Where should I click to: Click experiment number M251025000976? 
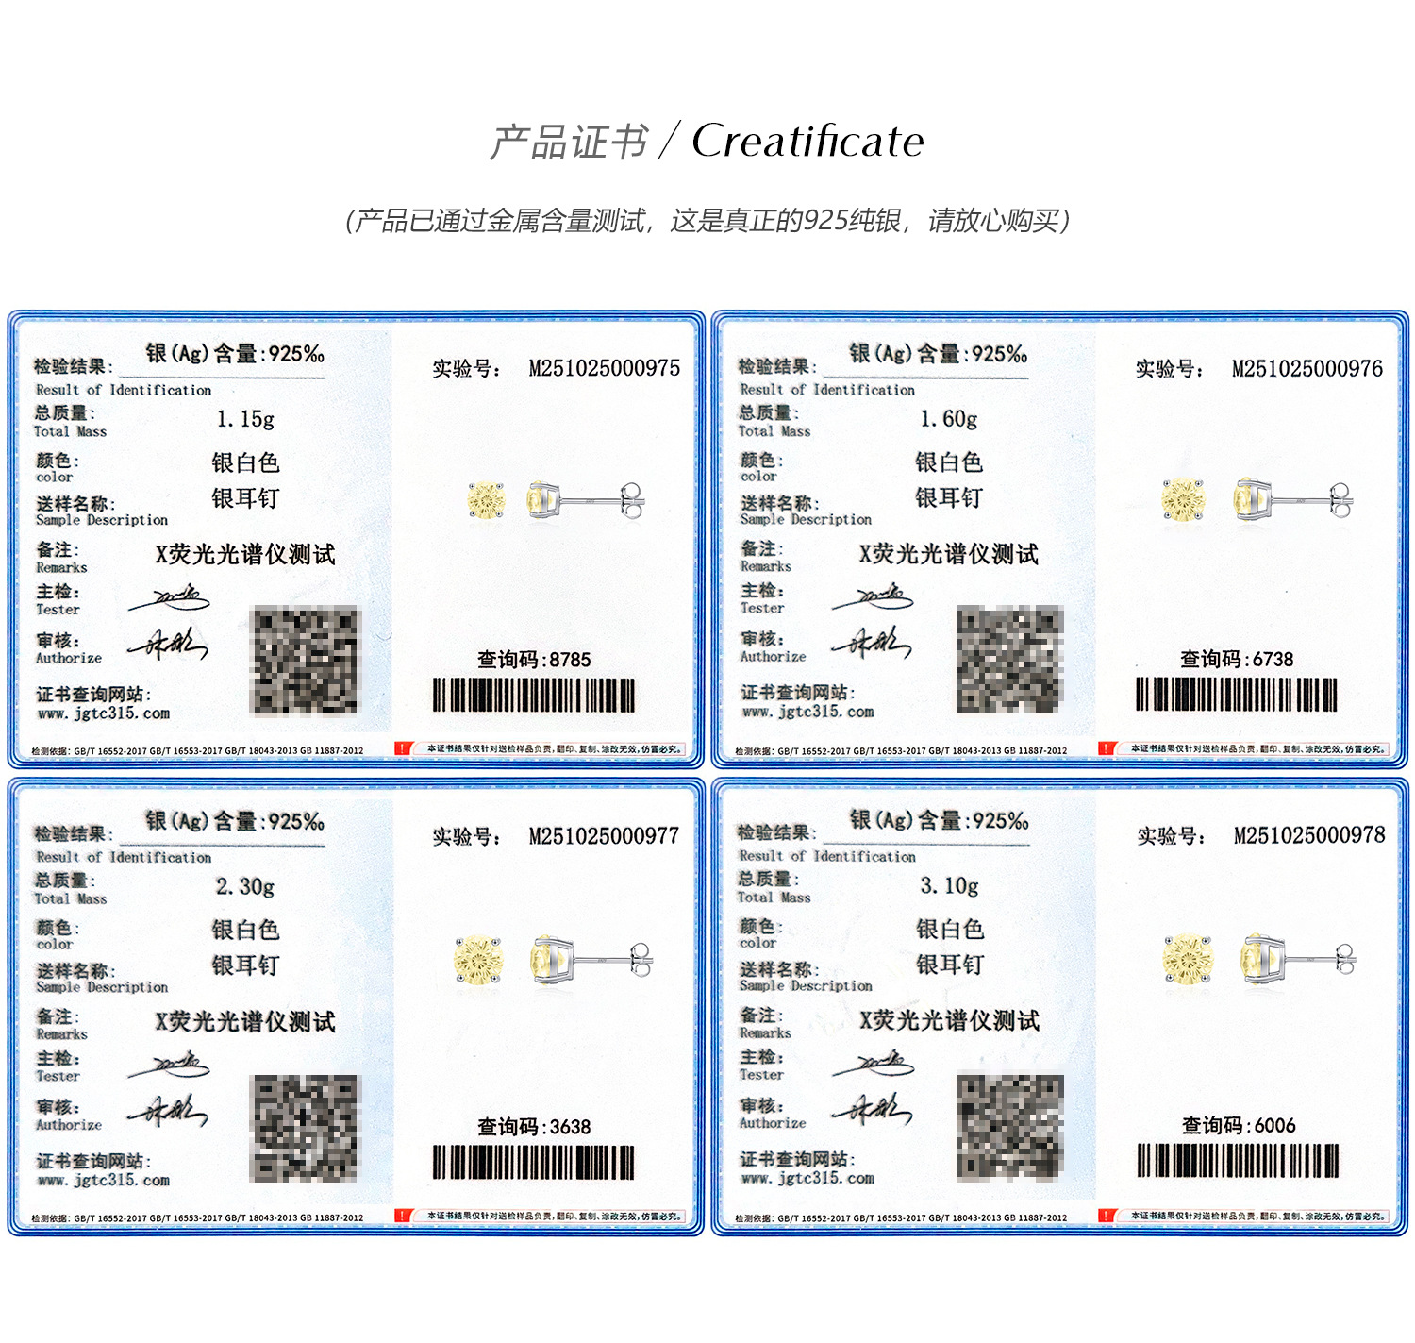(1307, 369)
